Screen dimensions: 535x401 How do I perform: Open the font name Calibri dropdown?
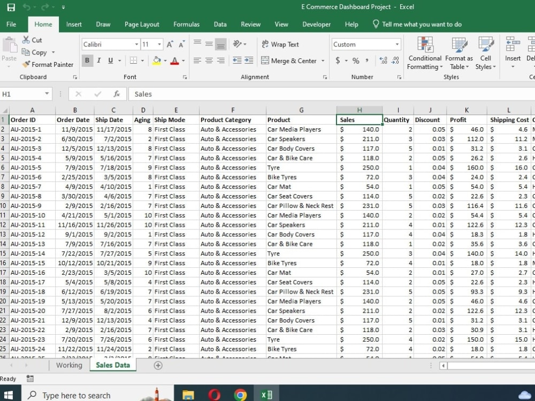point(136,45)
